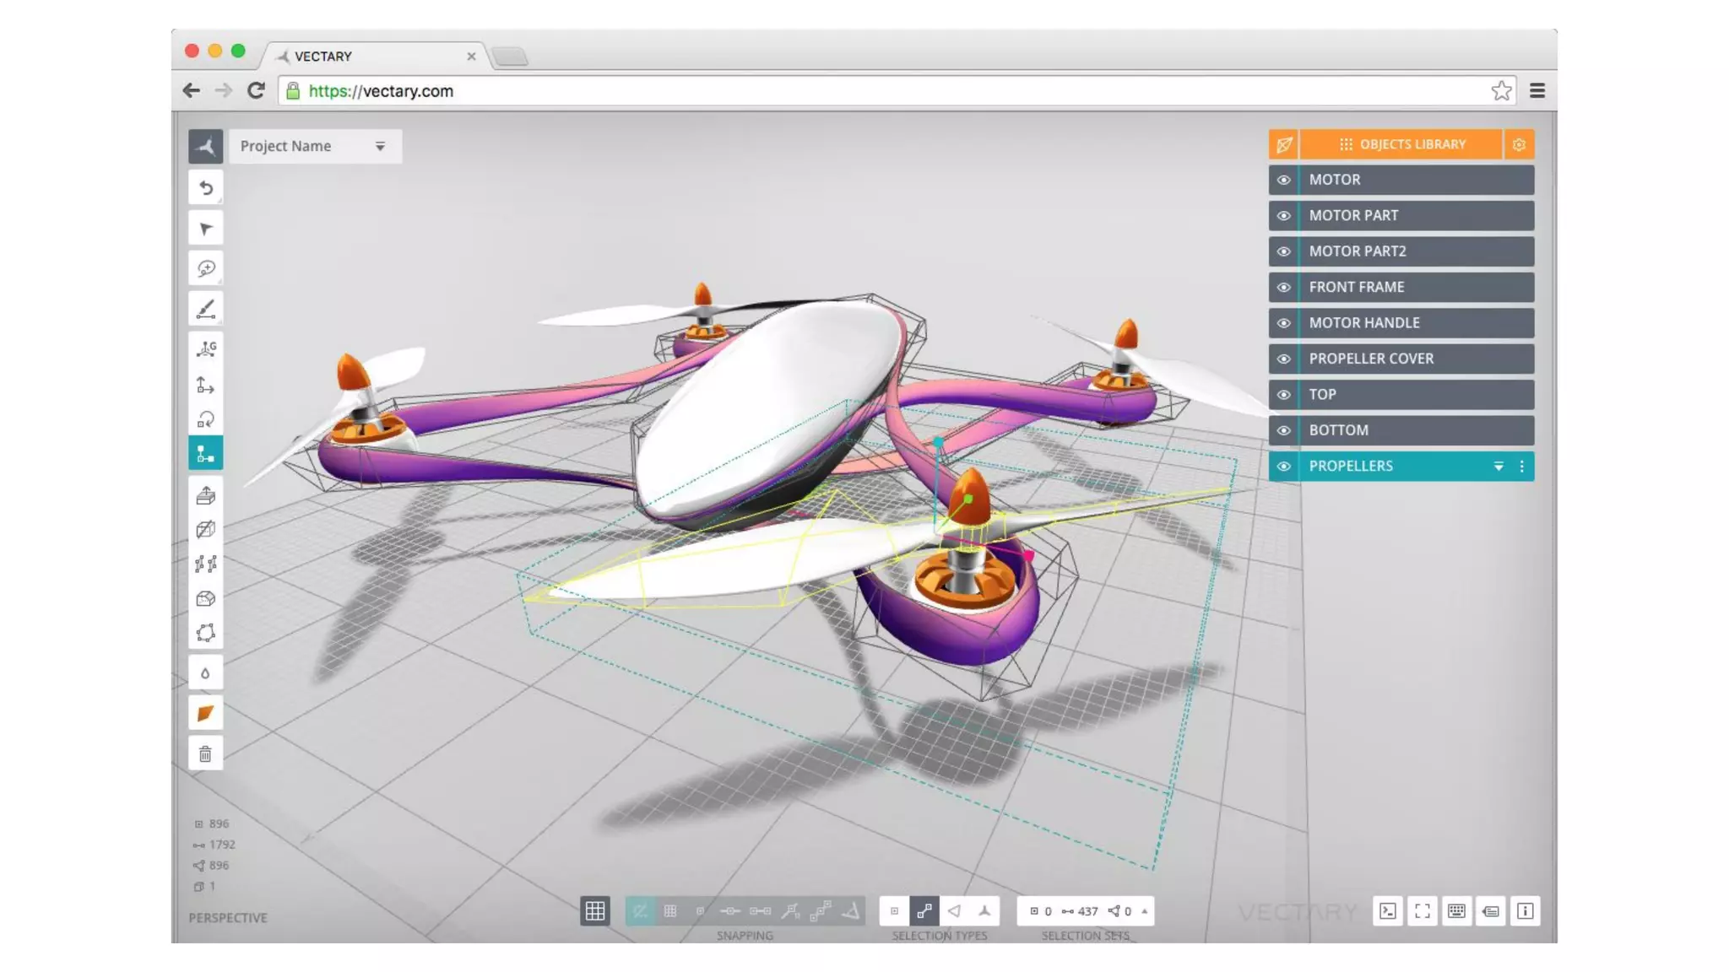
Task: Hide the MOTOR object with its eye icon
Action: [x=1283, y=180]
